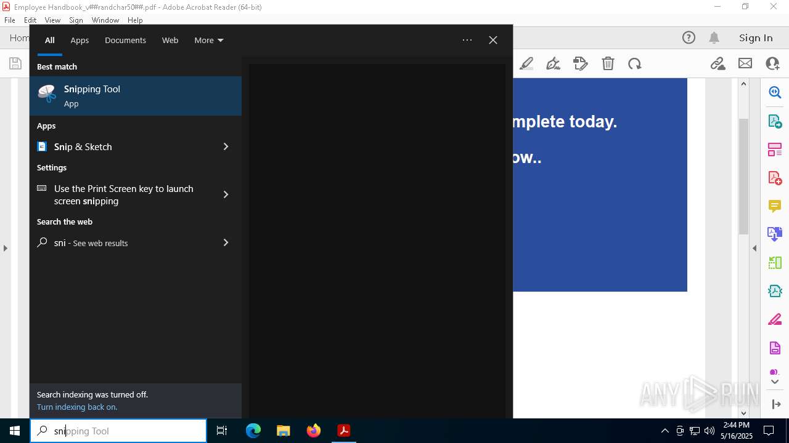Open search options three-dots menu
The image size is (789, 443).
pos(467,40)
